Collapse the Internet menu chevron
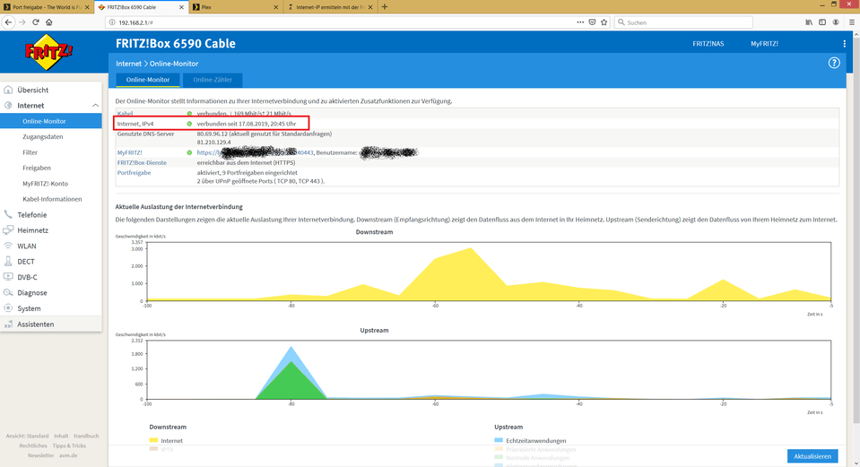This screenshot has height=467, width=860. (95, 105)
